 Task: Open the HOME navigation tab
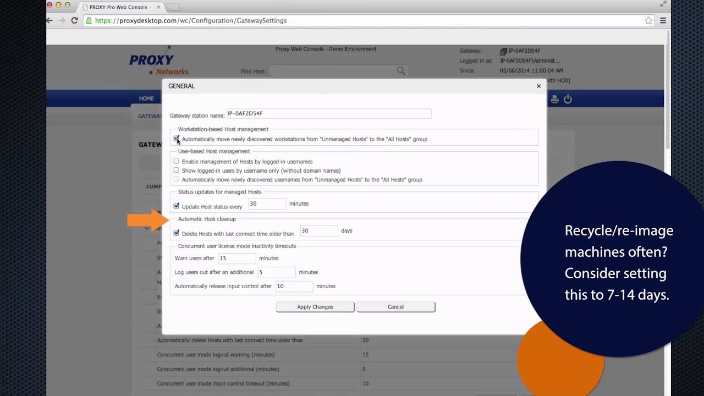pos(146,98)
